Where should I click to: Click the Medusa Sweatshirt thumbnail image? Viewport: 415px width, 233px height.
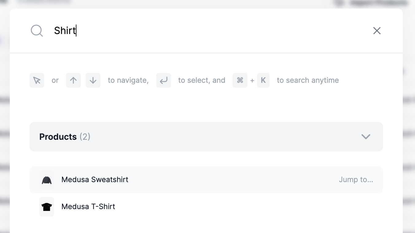[x=47, y=180]
